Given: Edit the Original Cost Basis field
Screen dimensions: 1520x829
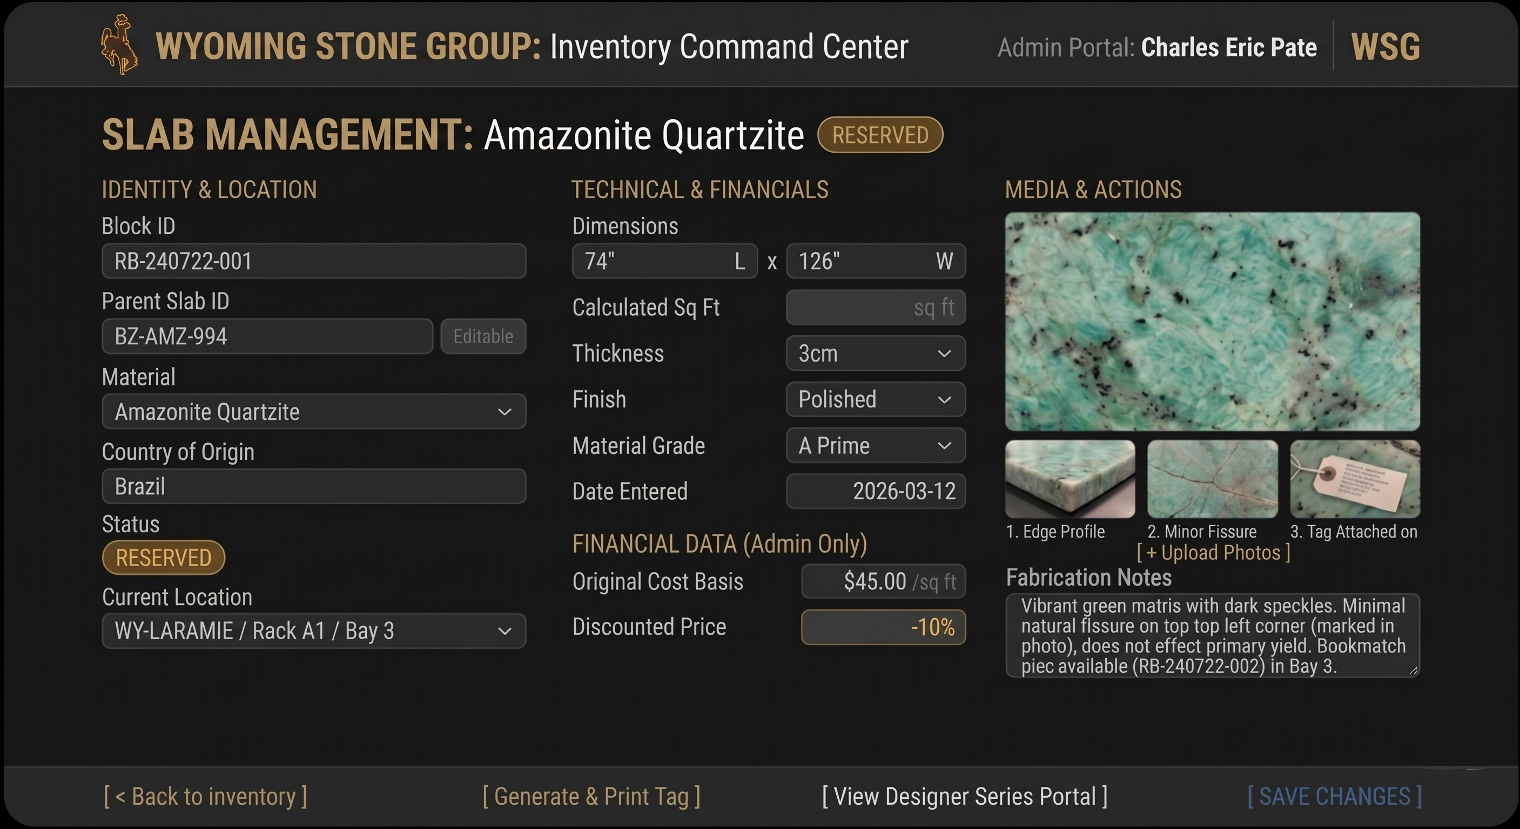Looking at the screenshot, I should click(883, 581).
